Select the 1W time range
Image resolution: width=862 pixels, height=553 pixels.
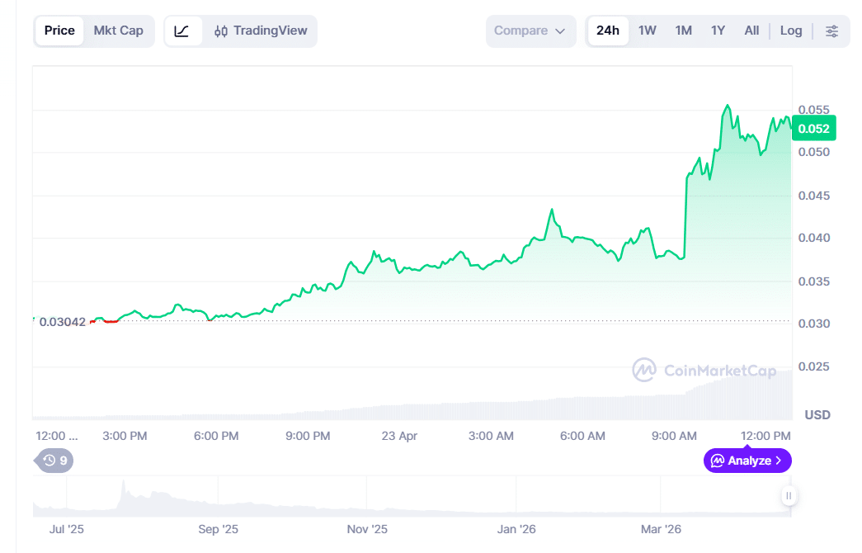point(647,31)
